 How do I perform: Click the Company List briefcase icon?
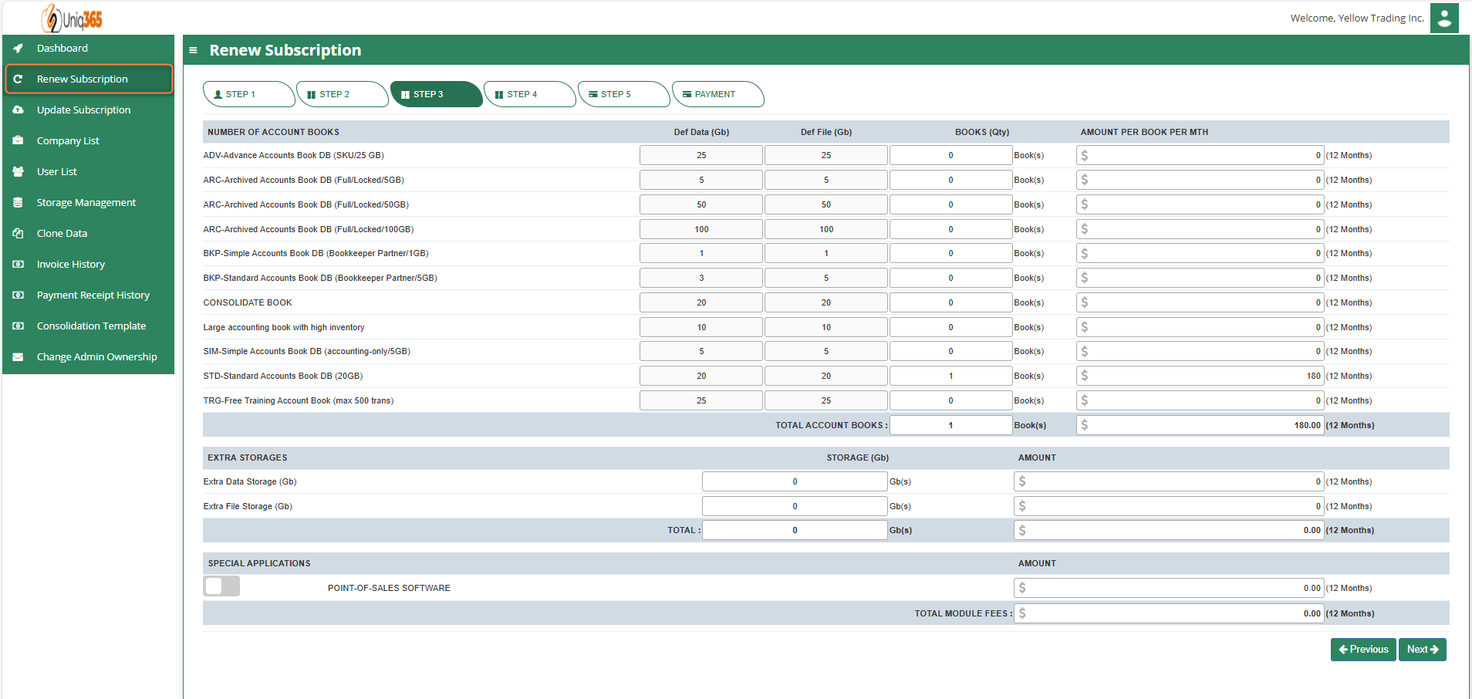pos(18,140)
